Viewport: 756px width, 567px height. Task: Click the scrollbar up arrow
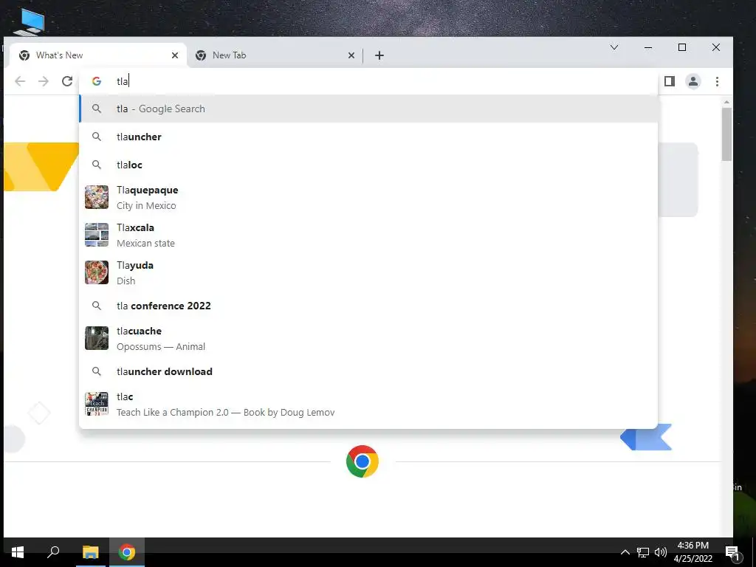(x=726, y=102)
